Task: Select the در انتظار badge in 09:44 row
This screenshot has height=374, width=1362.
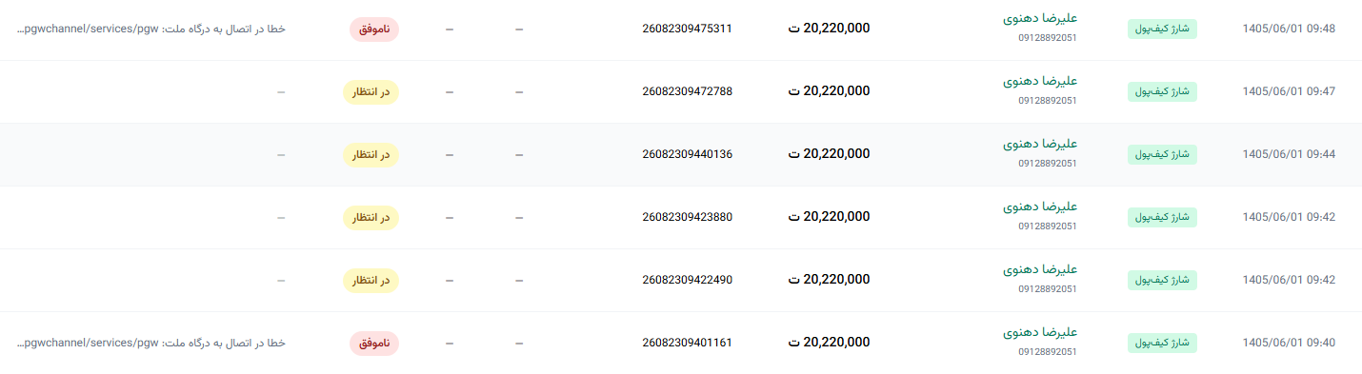Action: coord(371,154)
